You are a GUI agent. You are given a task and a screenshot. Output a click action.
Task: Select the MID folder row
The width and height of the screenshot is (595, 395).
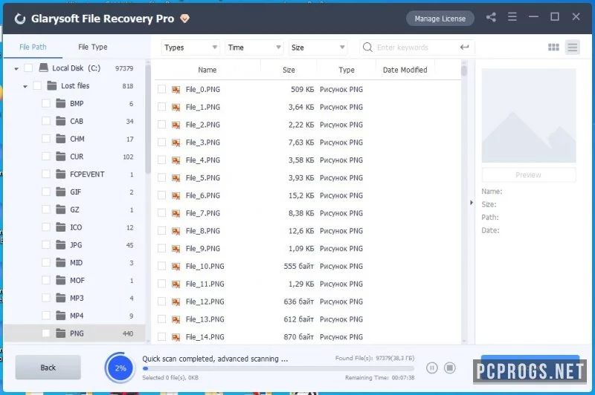[x=75, y=262]
